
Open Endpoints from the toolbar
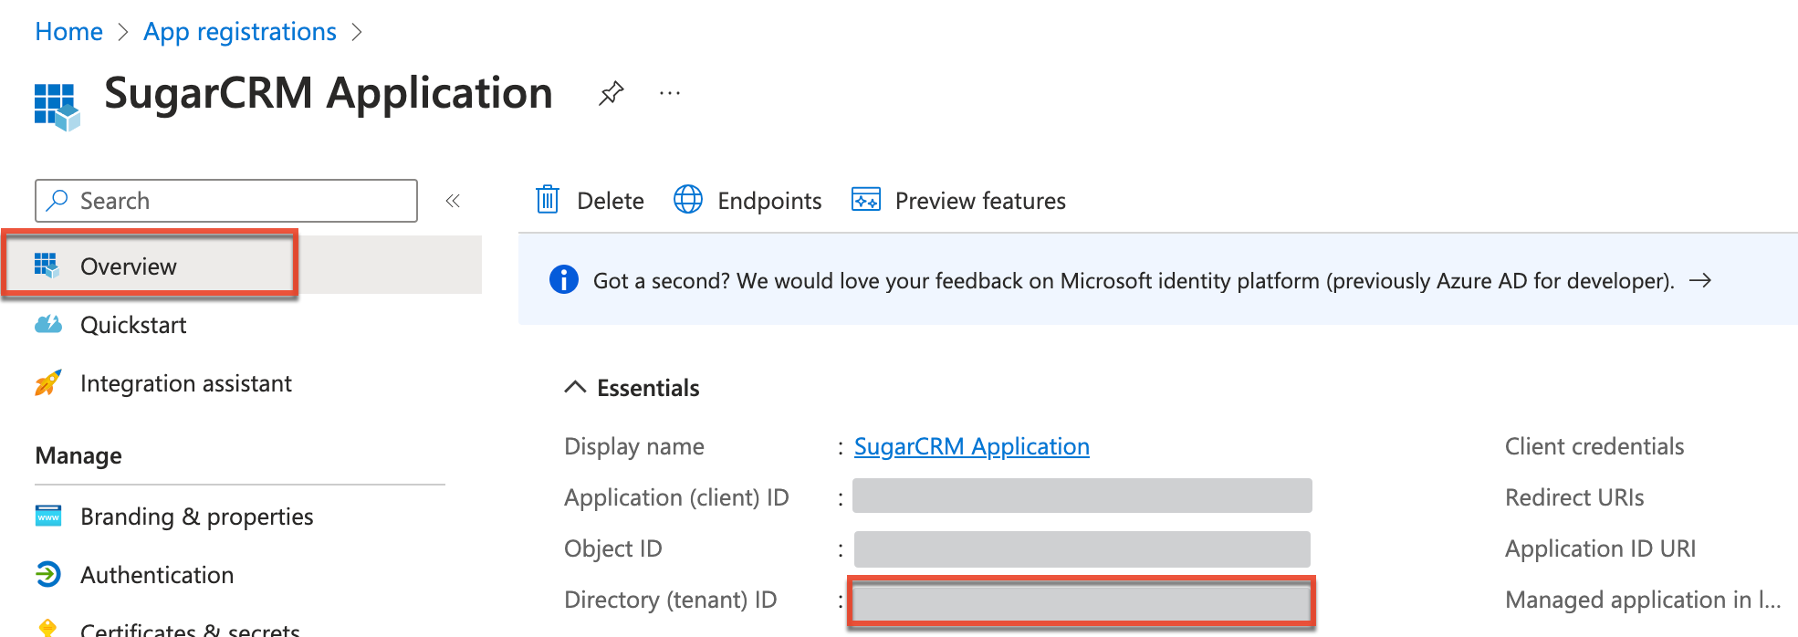747,201
